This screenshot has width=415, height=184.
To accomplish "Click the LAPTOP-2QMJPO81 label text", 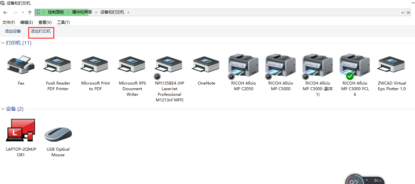I will (x=21, y=152).
